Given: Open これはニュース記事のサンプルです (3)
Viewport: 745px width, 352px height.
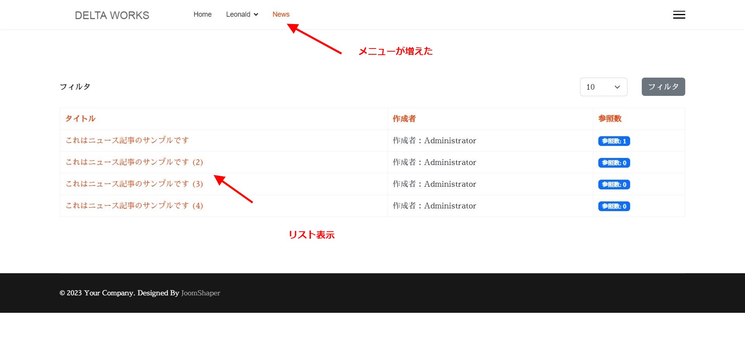Looking at the screenshot, I should (x=134, y=184).
